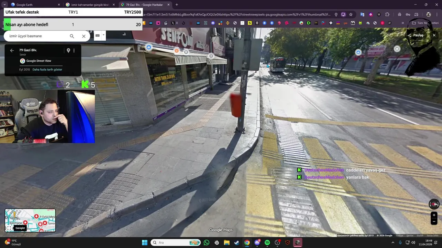442x248 pixels.
Task: Clear the search with the X icon
Action: (84, 36)
